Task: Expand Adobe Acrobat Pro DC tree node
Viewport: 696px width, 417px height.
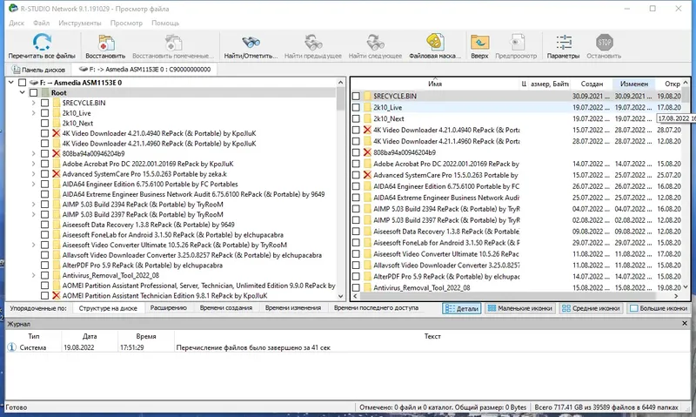Action: coord(34,164)
